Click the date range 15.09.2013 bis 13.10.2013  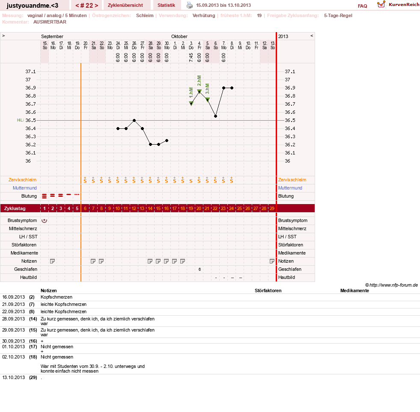coord(223,6)
